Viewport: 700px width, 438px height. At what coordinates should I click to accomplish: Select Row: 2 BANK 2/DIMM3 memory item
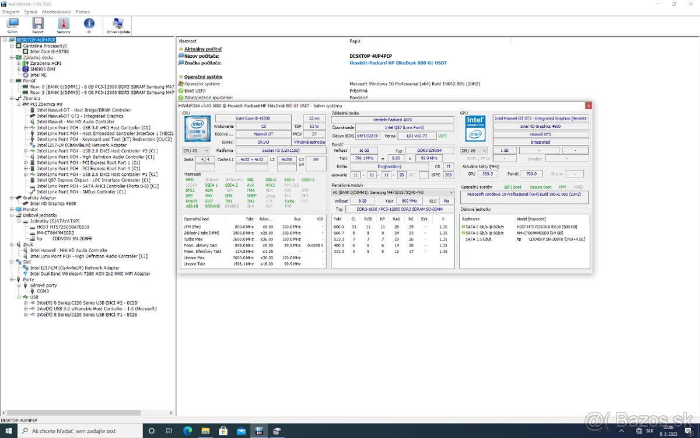point(102,92)
